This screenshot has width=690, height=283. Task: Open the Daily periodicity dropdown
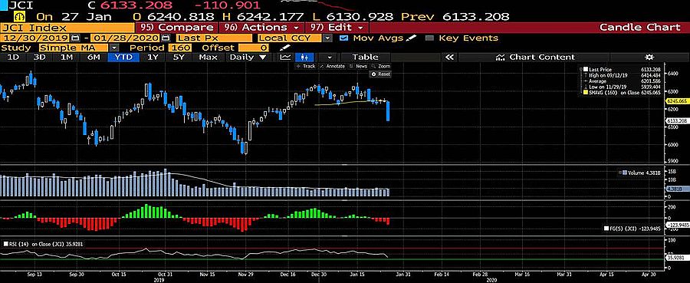[x=248, y=58]
